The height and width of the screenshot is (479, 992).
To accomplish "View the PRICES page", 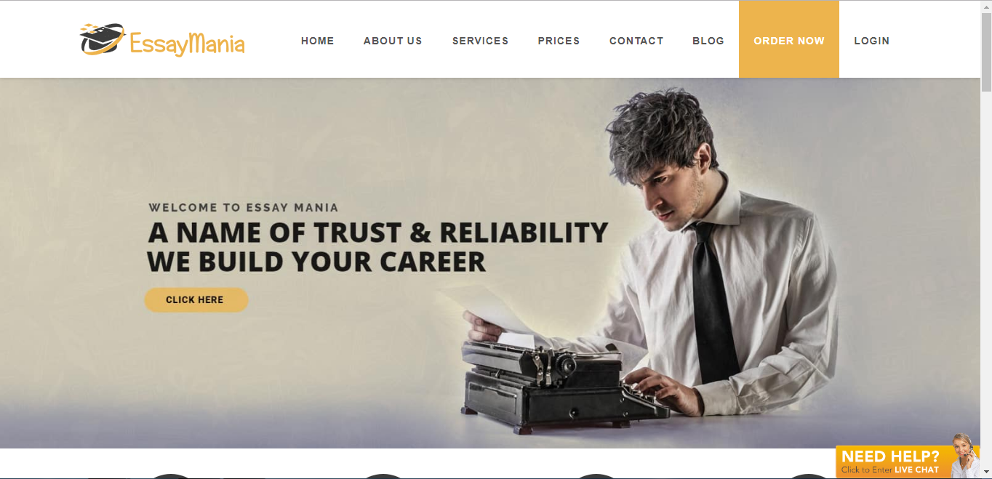I will 559,41.
